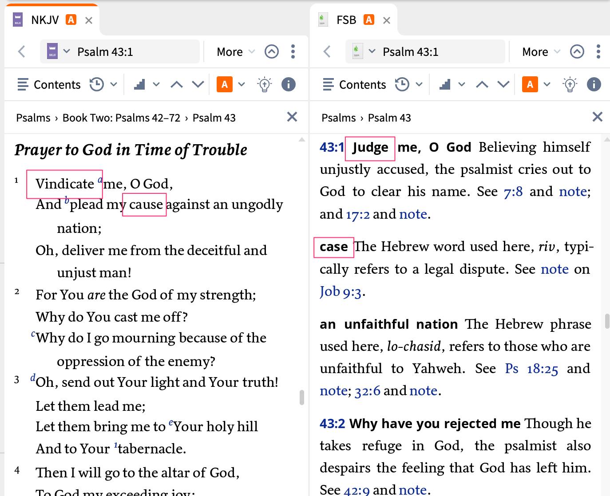The image size is (610, 496).
Task: Click the bold heading 'Why have you rejected me'
Action: point(435,424)
